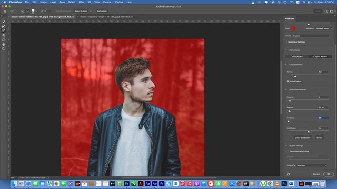Click the Feather value field

point(323,107)
